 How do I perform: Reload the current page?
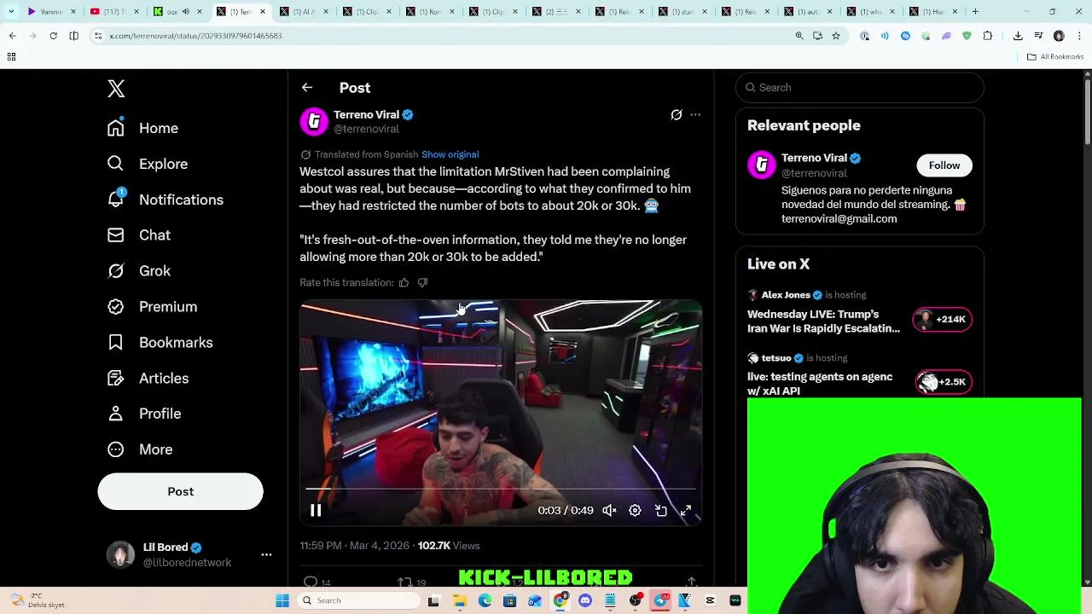tap(53, 36)
